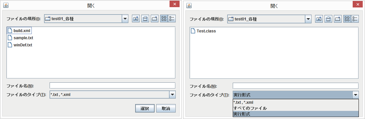Click the 選択 button
This screenshot has height=119, width=365.
click(145, 108)
